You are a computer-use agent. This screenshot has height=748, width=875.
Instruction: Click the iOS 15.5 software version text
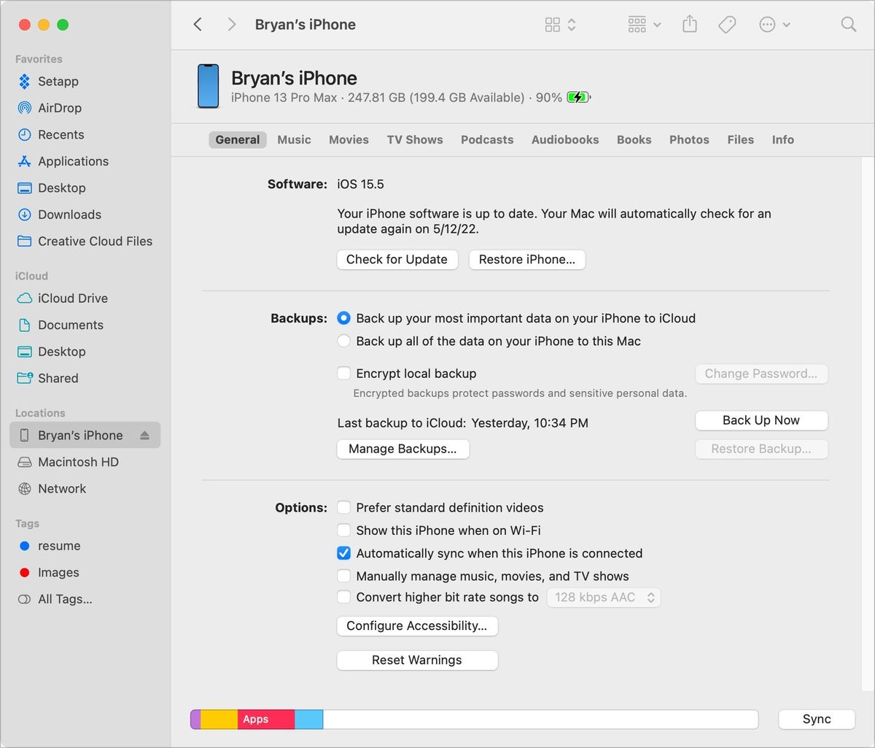(360, 184)
